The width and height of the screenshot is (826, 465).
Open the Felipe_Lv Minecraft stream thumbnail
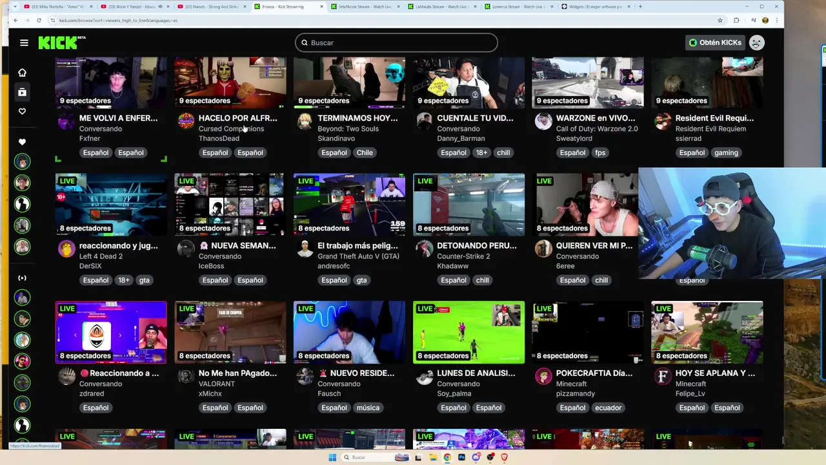[x=707, y=332]
